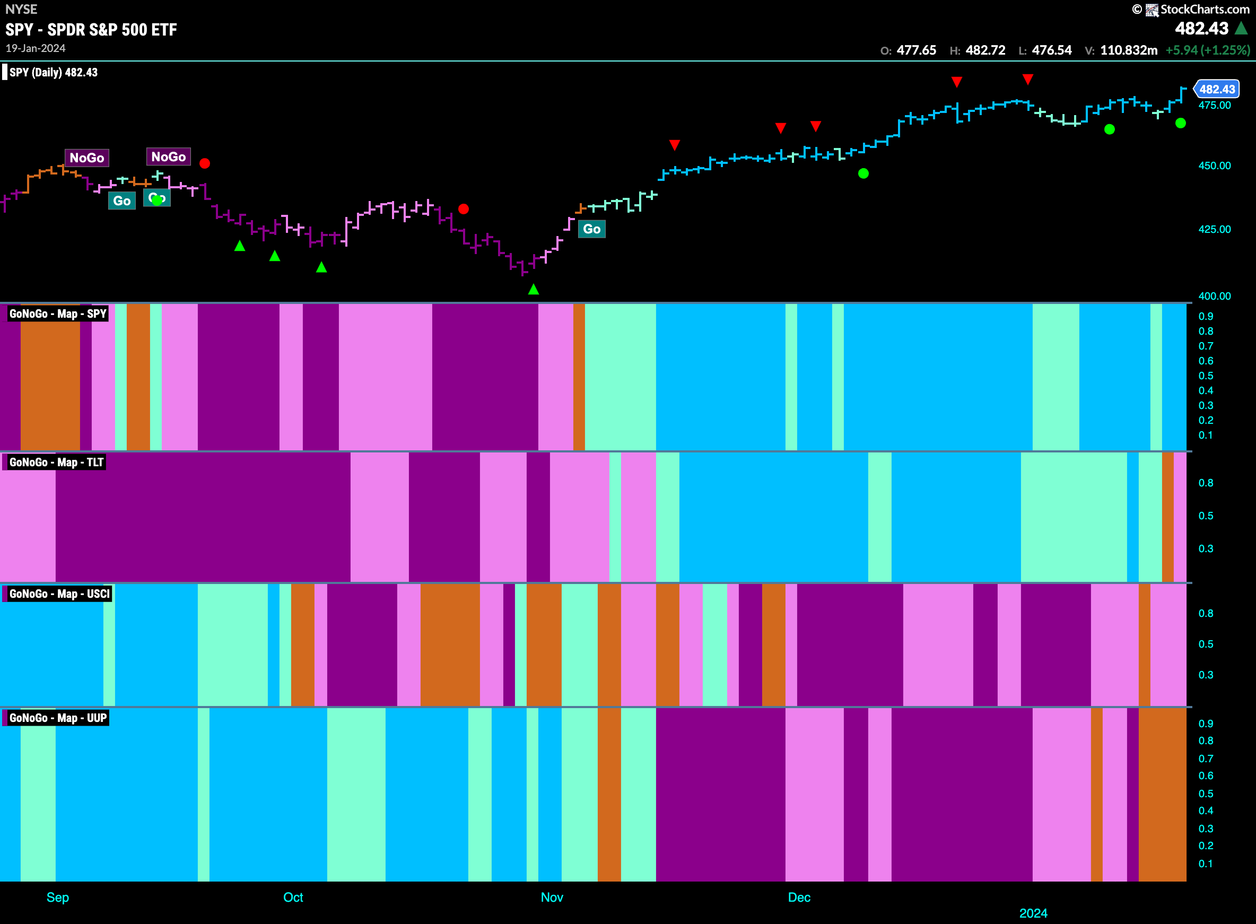The height and width of the screenshot is (924, 1256).
Task: Click the 2024 year label on time axis
Action: (1033, 913)
